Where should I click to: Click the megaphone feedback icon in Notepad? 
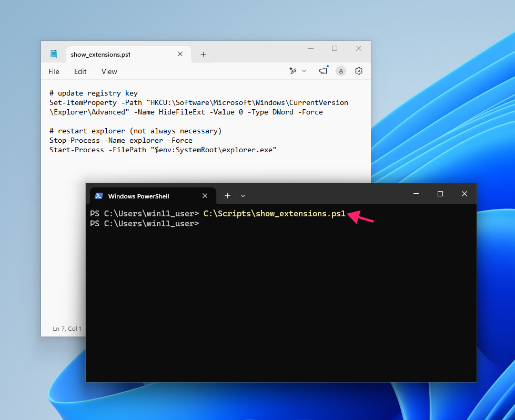tap(323, 71)
